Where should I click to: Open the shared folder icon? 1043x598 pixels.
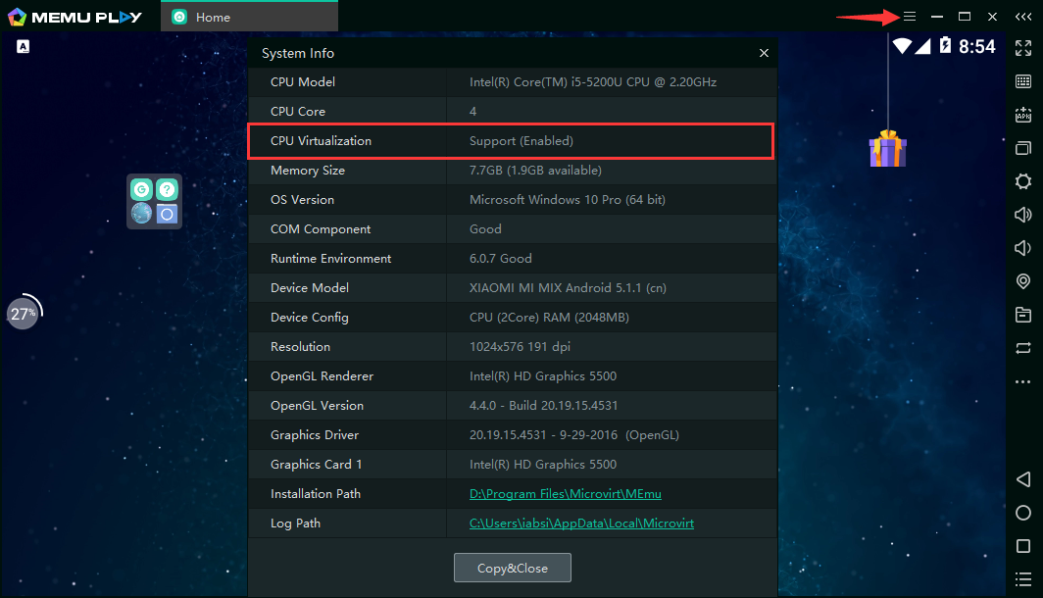pyautogui.click(x=1023, y=315)
